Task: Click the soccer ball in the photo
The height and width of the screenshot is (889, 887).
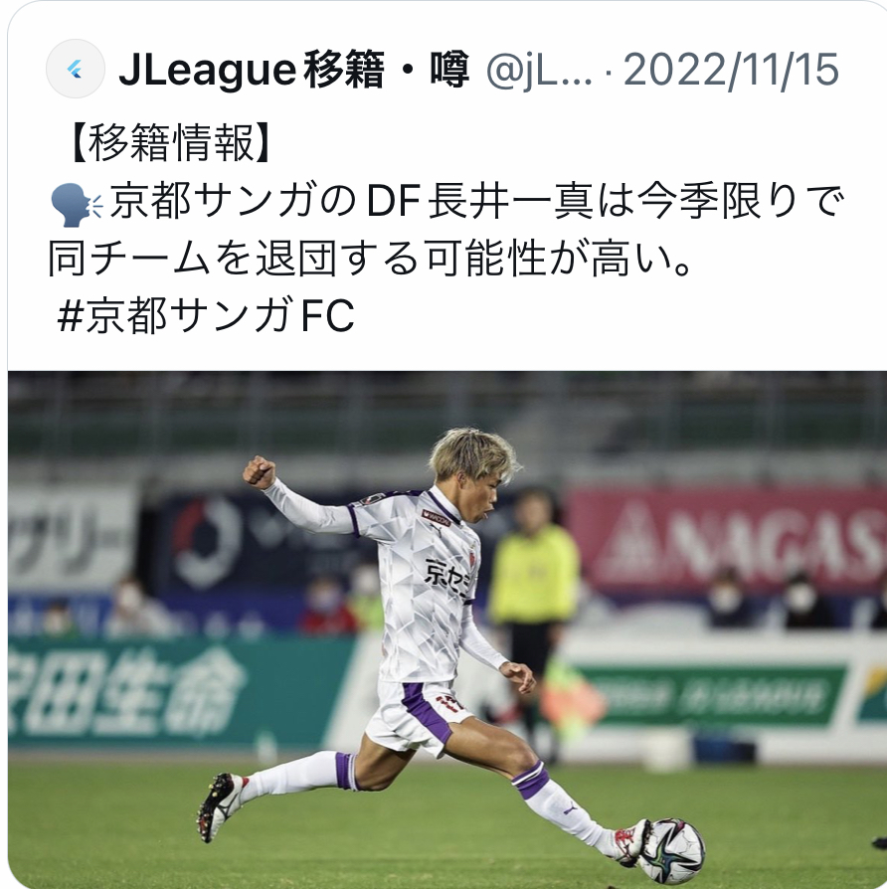Action: pos(671,850)
